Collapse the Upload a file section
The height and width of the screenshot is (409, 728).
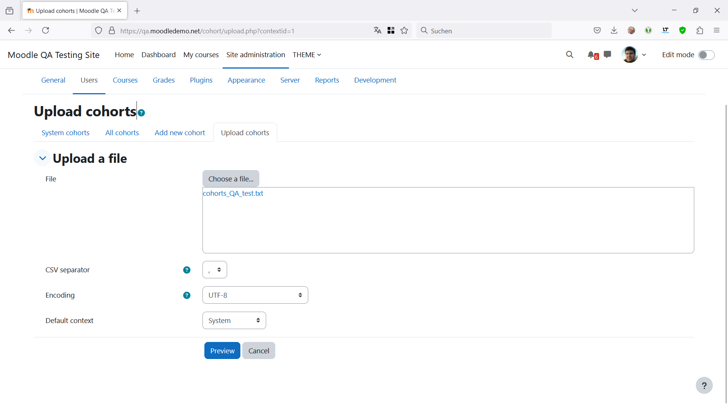point(42,158)
